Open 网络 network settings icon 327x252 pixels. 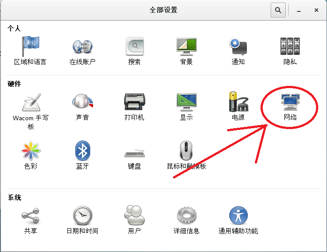[290, 102]
